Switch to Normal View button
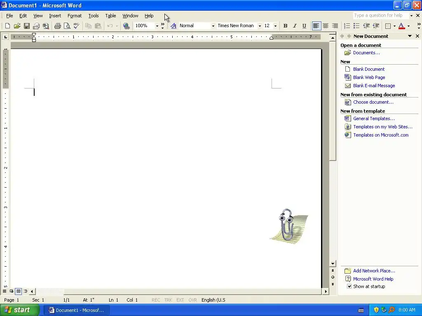Viewport: 422px width, 316px height. pyautogui.click(x=5, y=291)
